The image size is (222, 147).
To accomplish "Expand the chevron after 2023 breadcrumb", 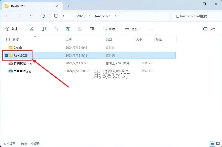I will [x=90, y=16].
